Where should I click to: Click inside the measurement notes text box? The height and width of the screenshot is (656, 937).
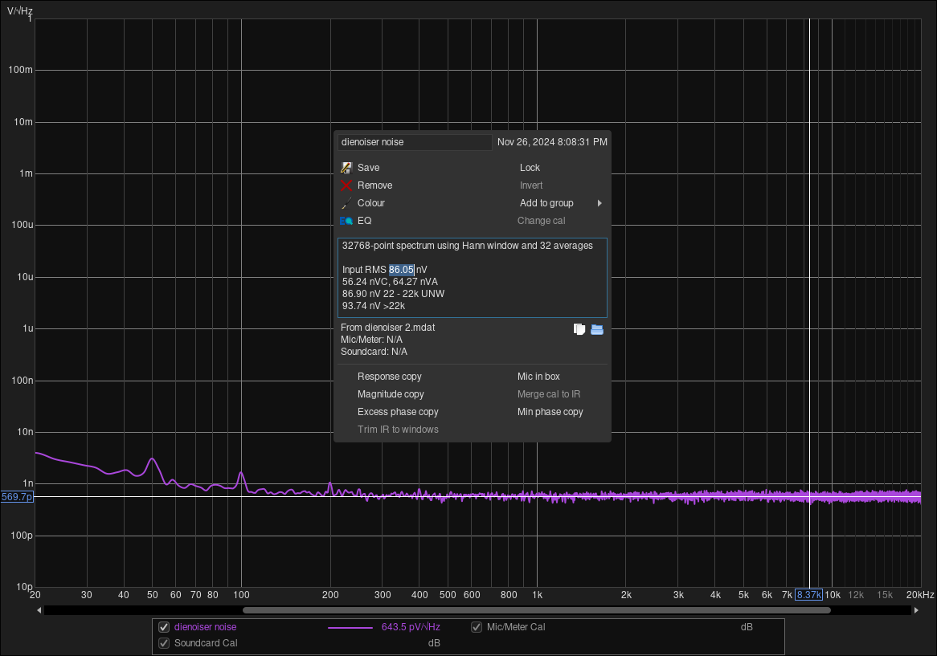point(472,278)
